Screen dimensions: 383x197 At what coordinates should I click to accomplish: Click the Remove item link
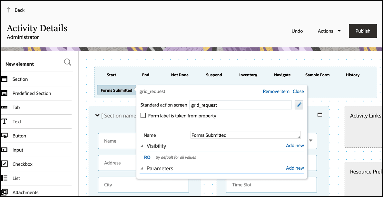(x=276, y=91)
